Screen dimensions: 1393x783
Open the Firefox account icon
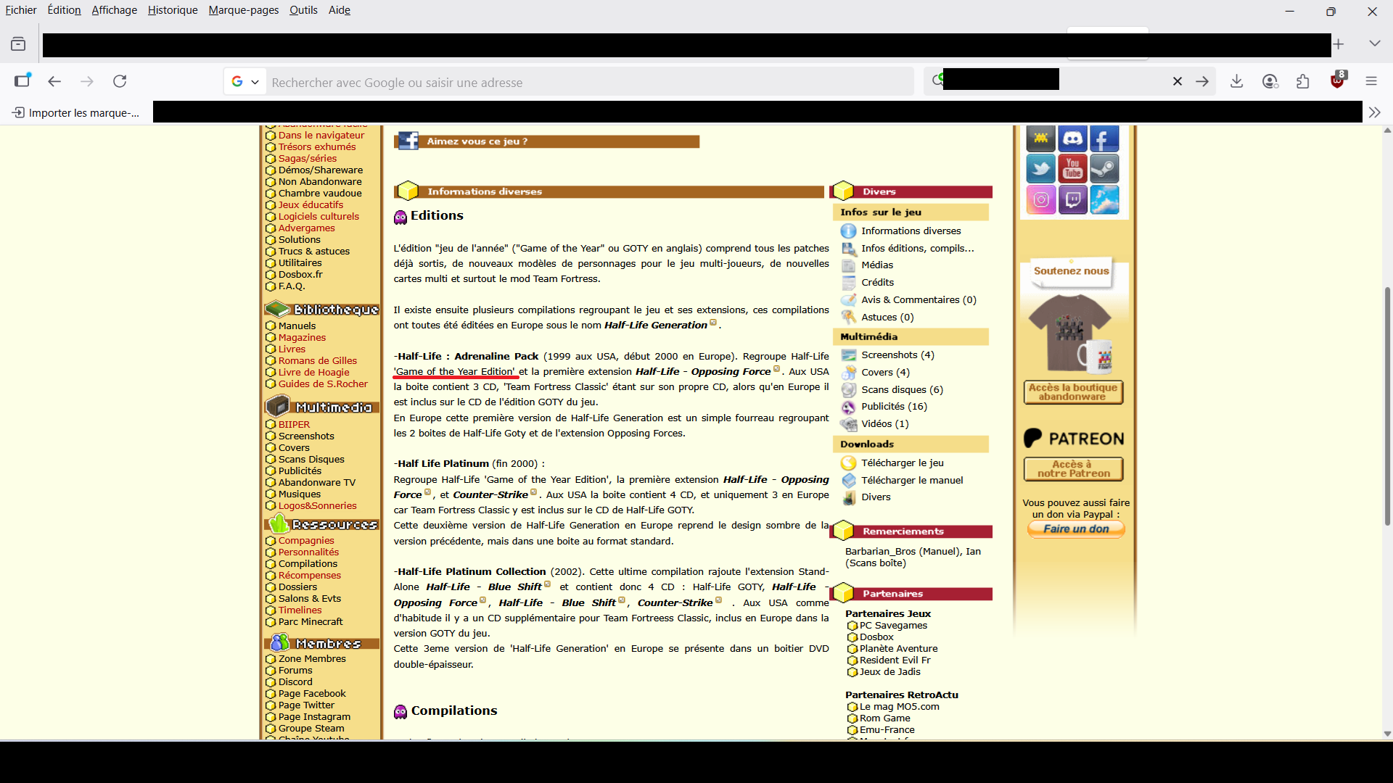[x=1270, y=81]
